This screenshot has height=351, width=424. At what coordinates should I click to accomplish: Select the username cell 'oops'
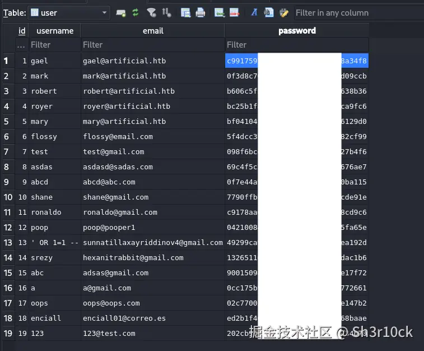[x=55, y=303]
